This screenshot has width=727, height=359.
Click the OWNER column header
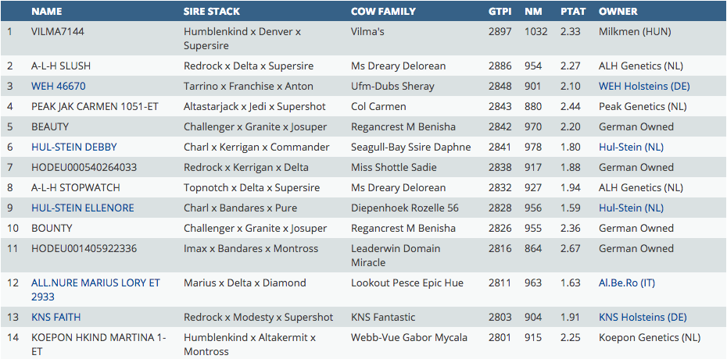point(618,12)
